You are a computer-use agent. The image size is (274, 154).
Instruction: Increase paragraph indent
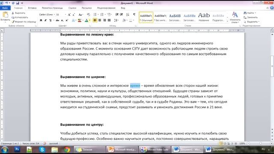tap(122, 15)
